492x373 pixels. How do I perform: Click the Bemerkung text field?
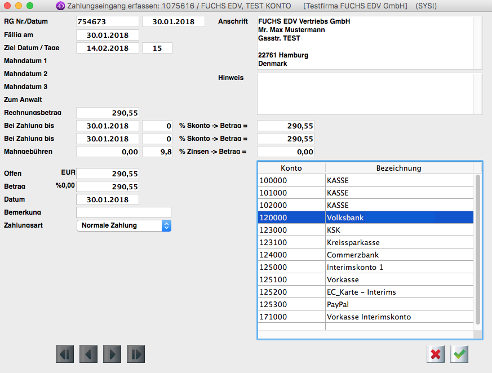point(123,212)
